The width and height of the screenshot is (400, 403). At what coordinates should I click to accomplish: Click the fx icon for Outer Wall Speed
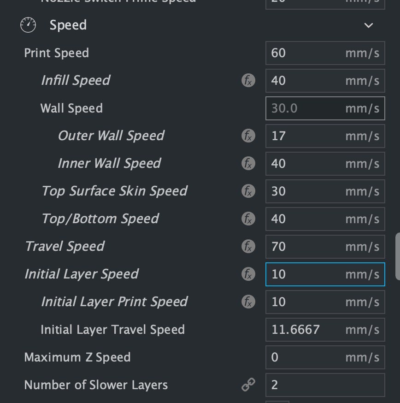point(248,136)
